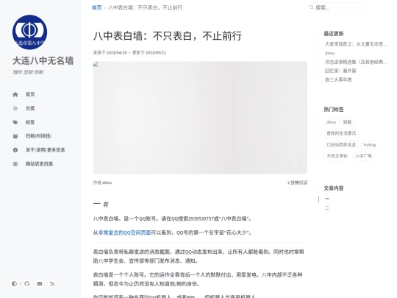Toggle dark/light theme icon
Viewport: 397px width, 298px height.
[x=14, y=283]
